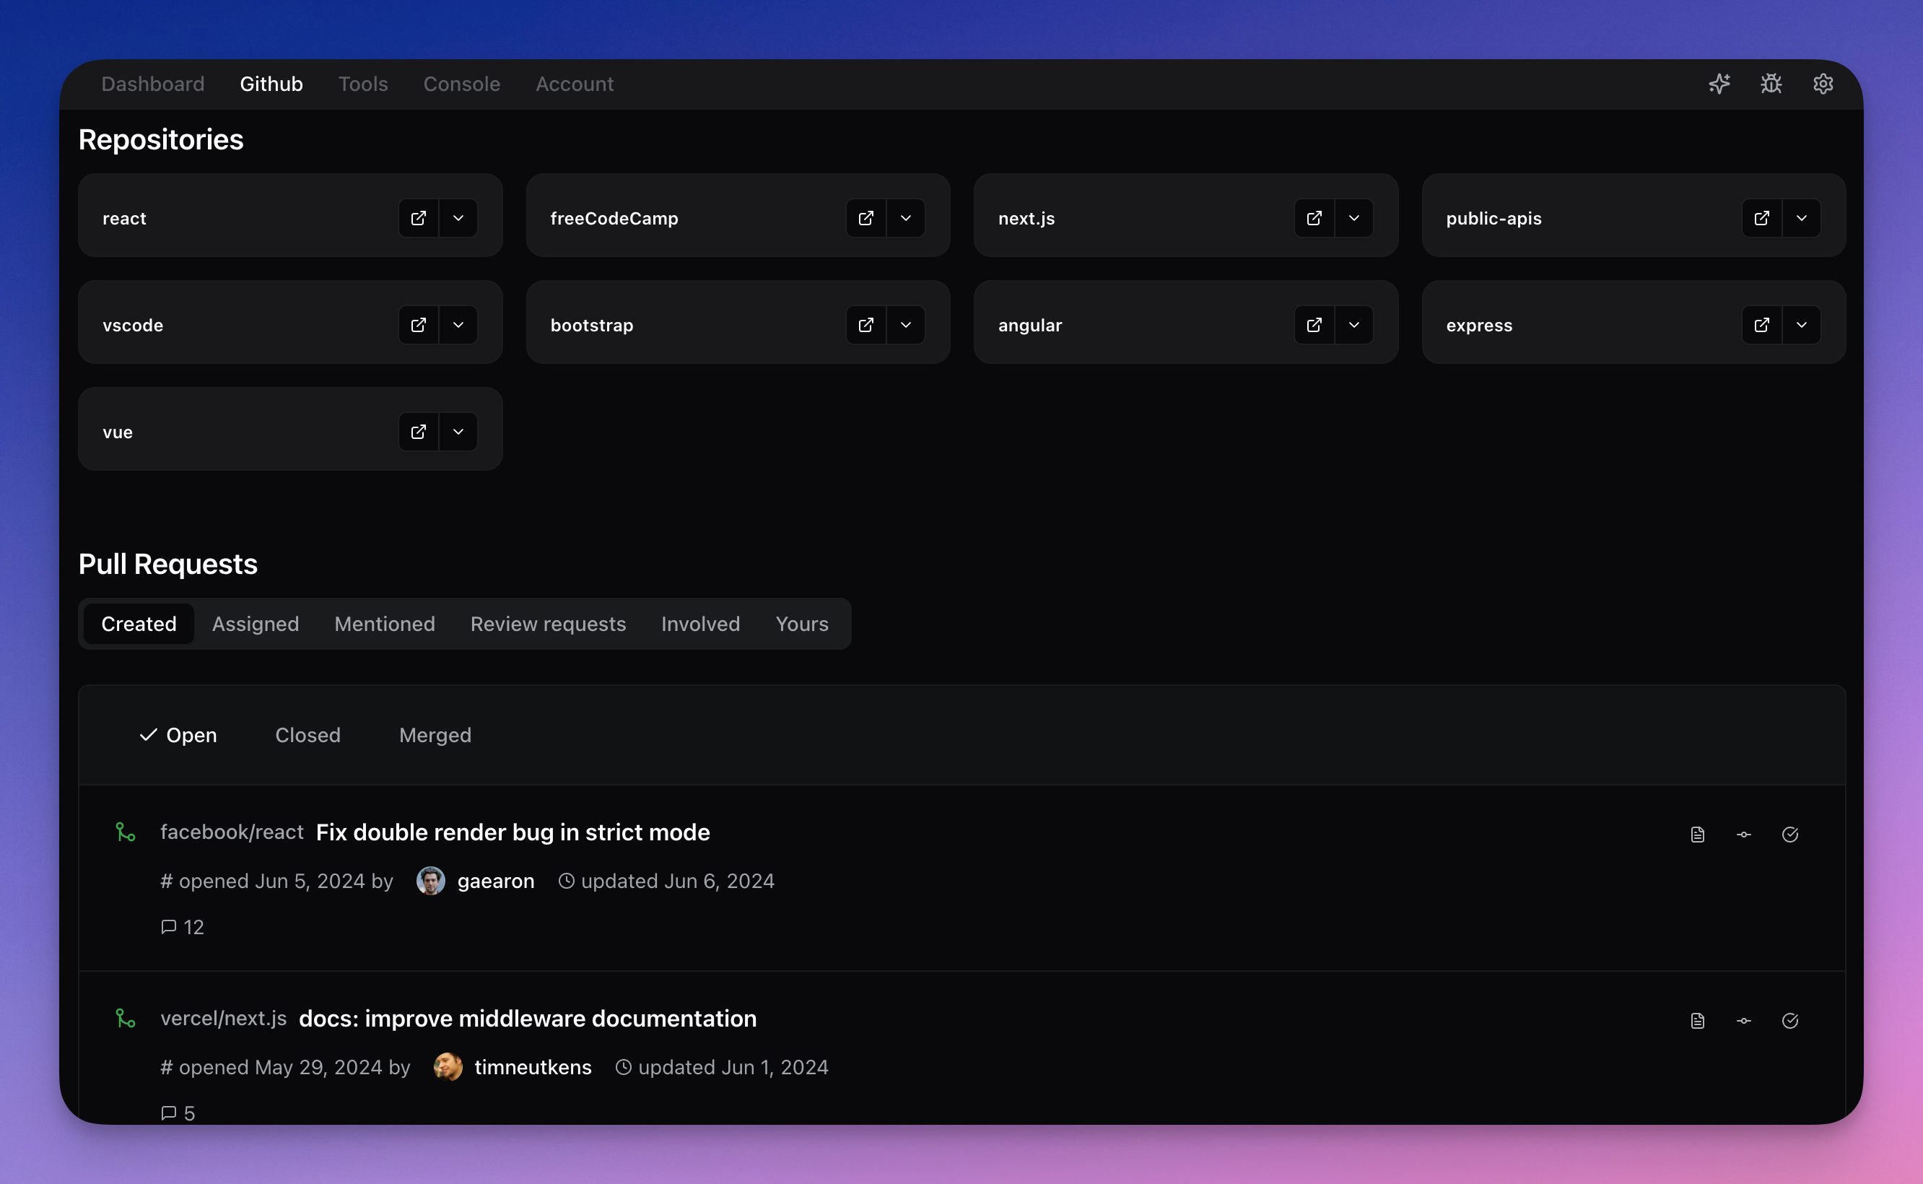
Task: Select the Open filter option
Action: [178, 735]
